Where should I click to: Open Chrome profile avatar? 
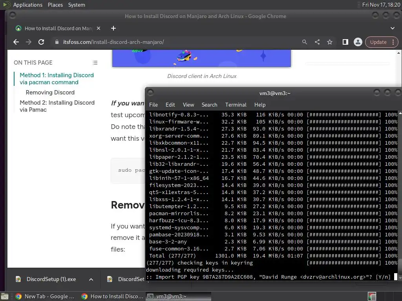[x=358, y=42]
